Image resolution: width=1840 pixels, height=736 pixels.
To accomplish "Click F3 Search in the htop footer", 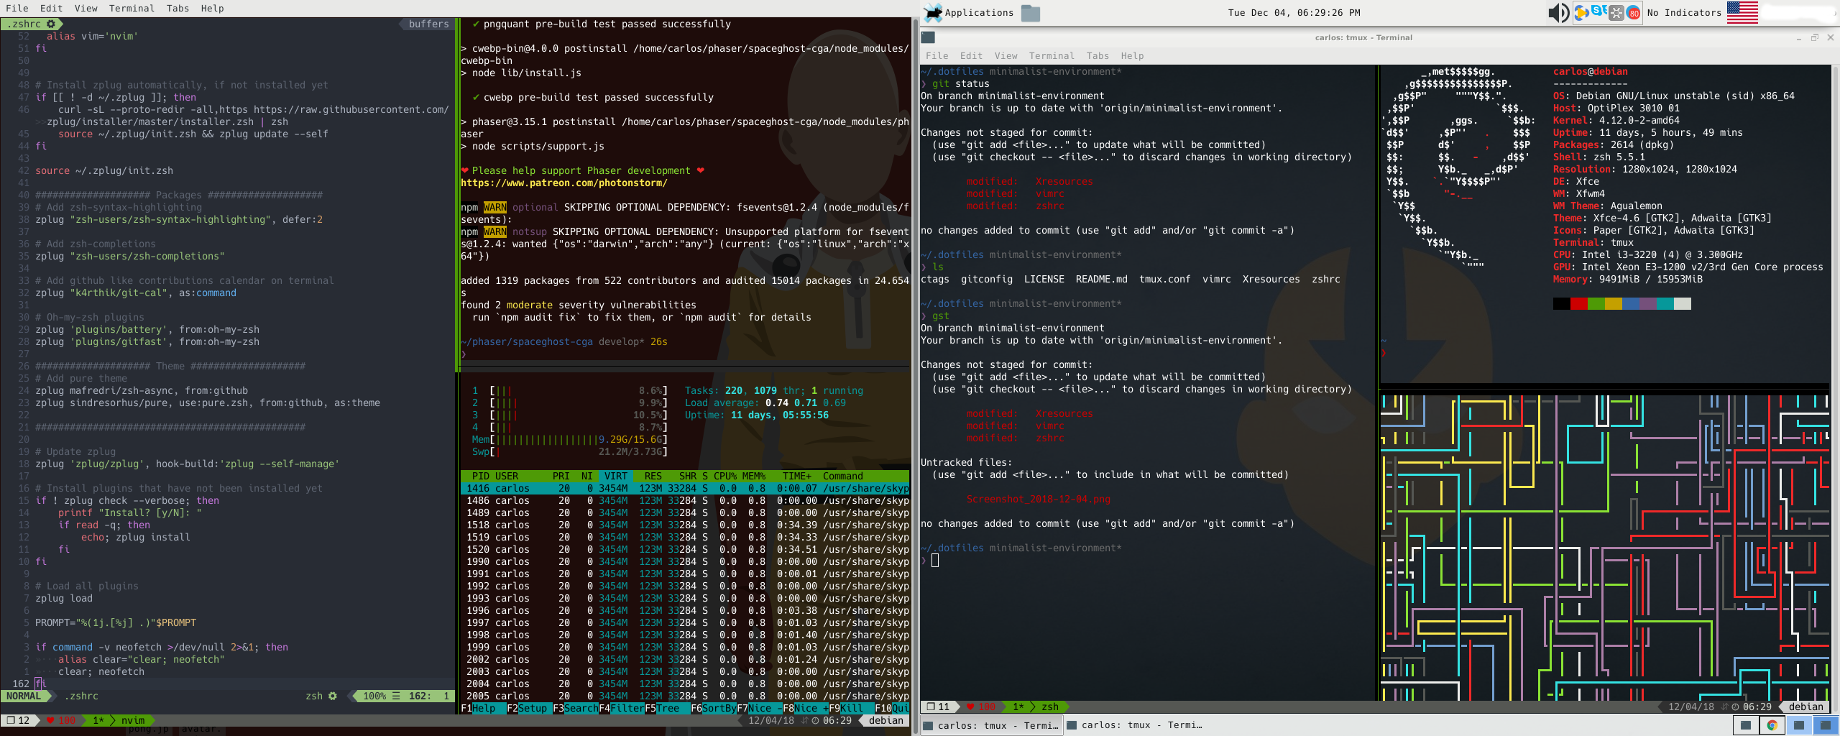I will click(x=576, y=708).
